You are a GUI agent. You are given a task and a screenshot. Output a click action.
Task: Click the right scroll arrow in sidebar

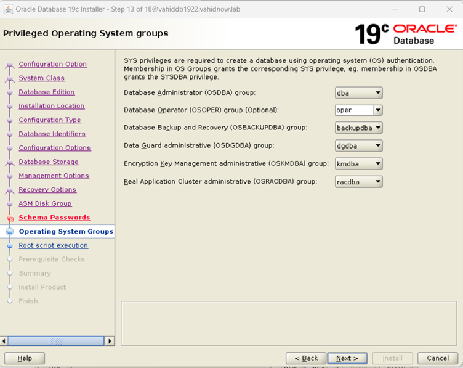coord(110,341)
